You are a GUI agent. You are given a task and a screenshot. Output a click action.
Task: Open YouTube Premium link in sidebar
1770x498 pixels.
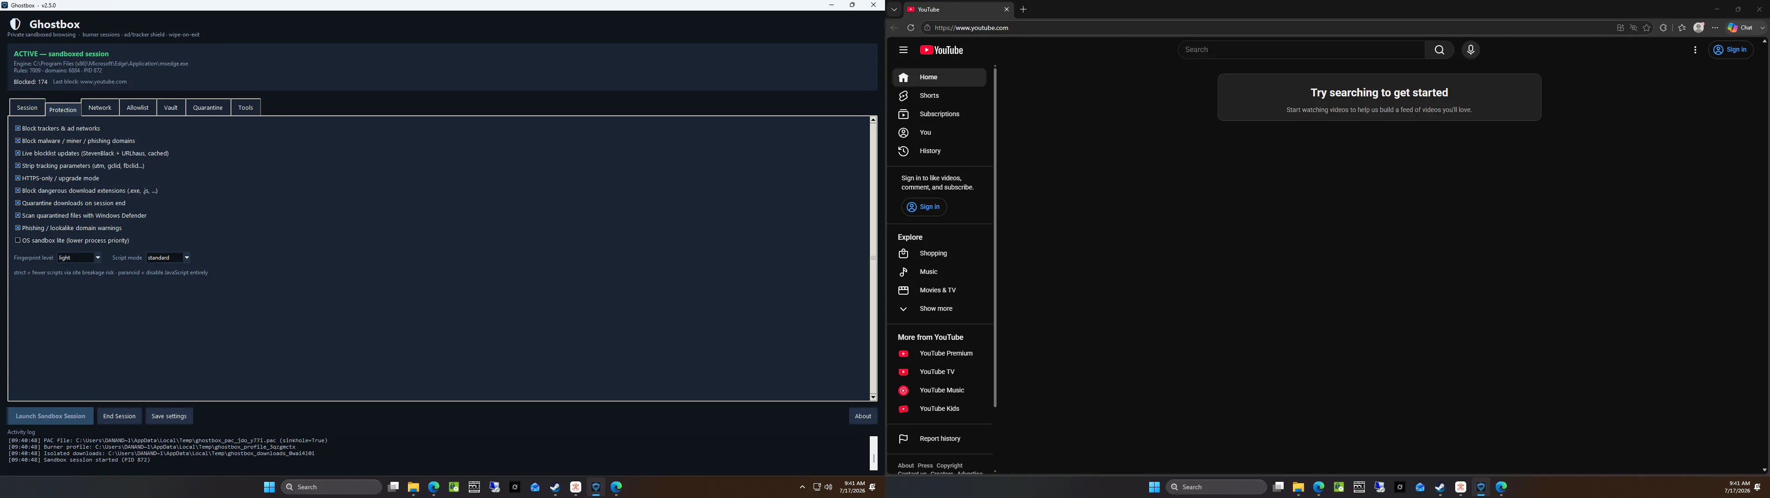pos(938,354)
